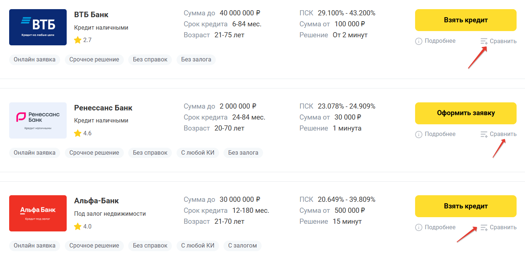Click the 40 000 000 ₽ maximum amount

pyautogui.click(x=240, y=13)
